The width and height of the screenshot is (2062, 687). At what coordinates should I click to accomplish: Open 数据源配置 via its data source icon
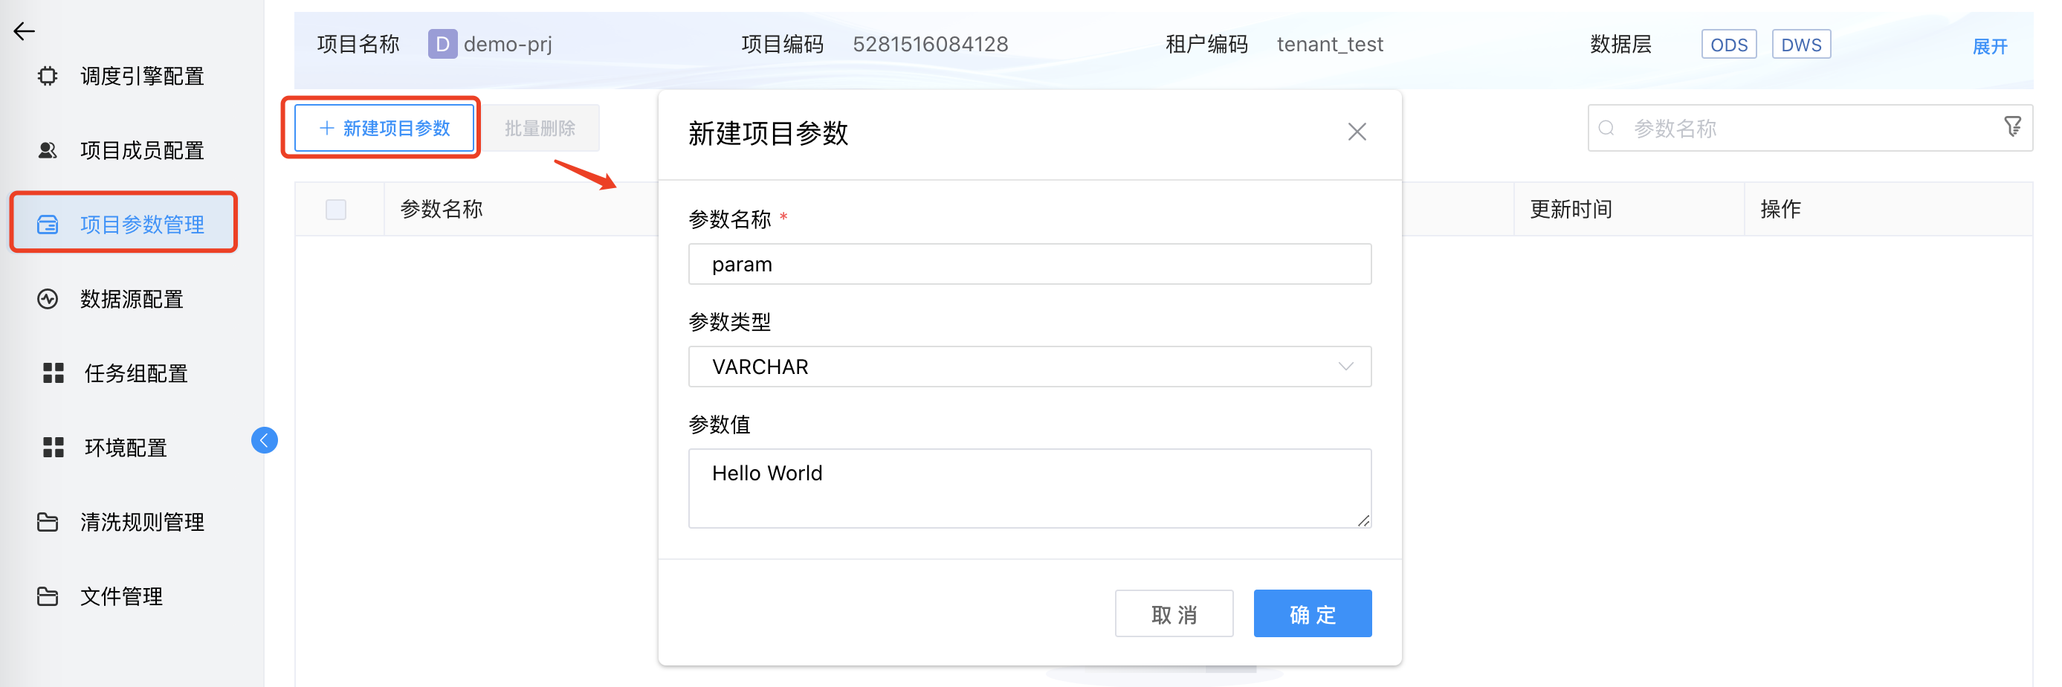click(x=48, y=299)
